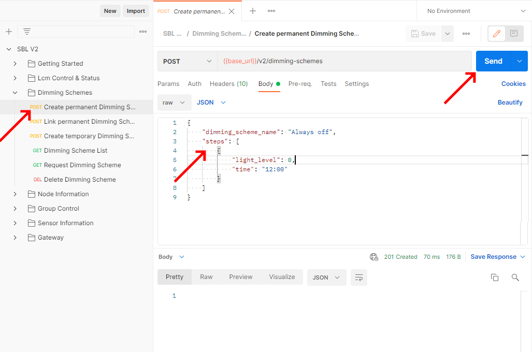The image size is (532, 352).
Task: Click the Send button
Action: point(493,61)
